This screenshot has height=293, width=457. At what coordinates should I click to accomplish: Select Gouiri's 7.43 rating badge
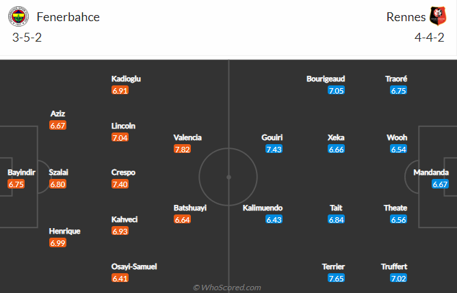tap(274, 149)
